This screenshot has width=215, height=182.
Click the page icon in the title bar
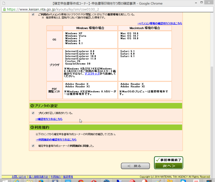tap(4, 3)
